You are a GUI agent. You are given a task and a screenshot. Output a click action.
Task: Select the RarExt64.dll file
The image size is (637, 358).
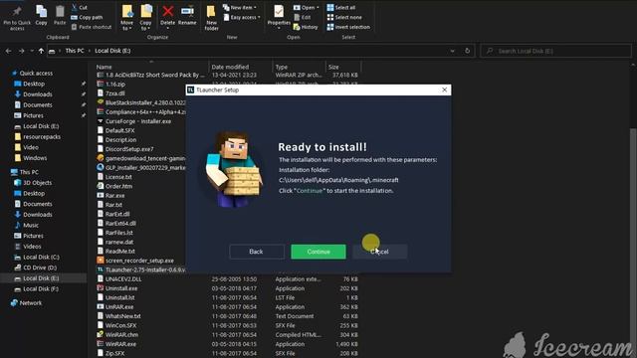(x=120, y=223)
